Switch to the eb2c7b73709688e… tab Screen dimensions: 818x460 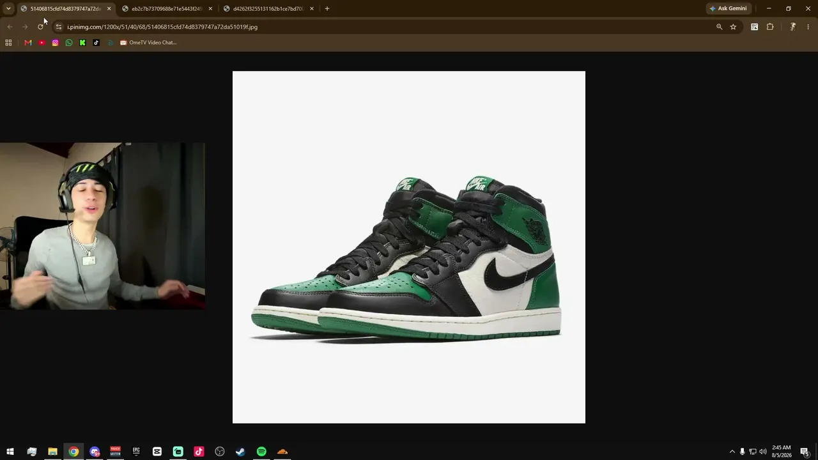167,8
